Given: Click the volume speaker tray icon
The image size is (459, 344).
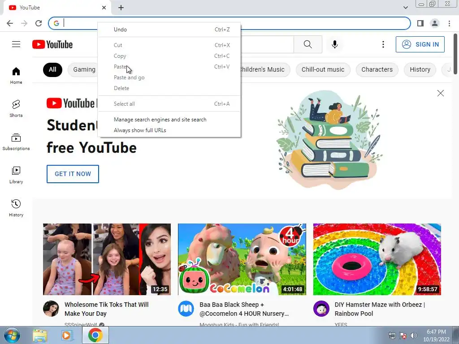Looking at the screenshot, I should pyautogui.click(x=413, y=335).
